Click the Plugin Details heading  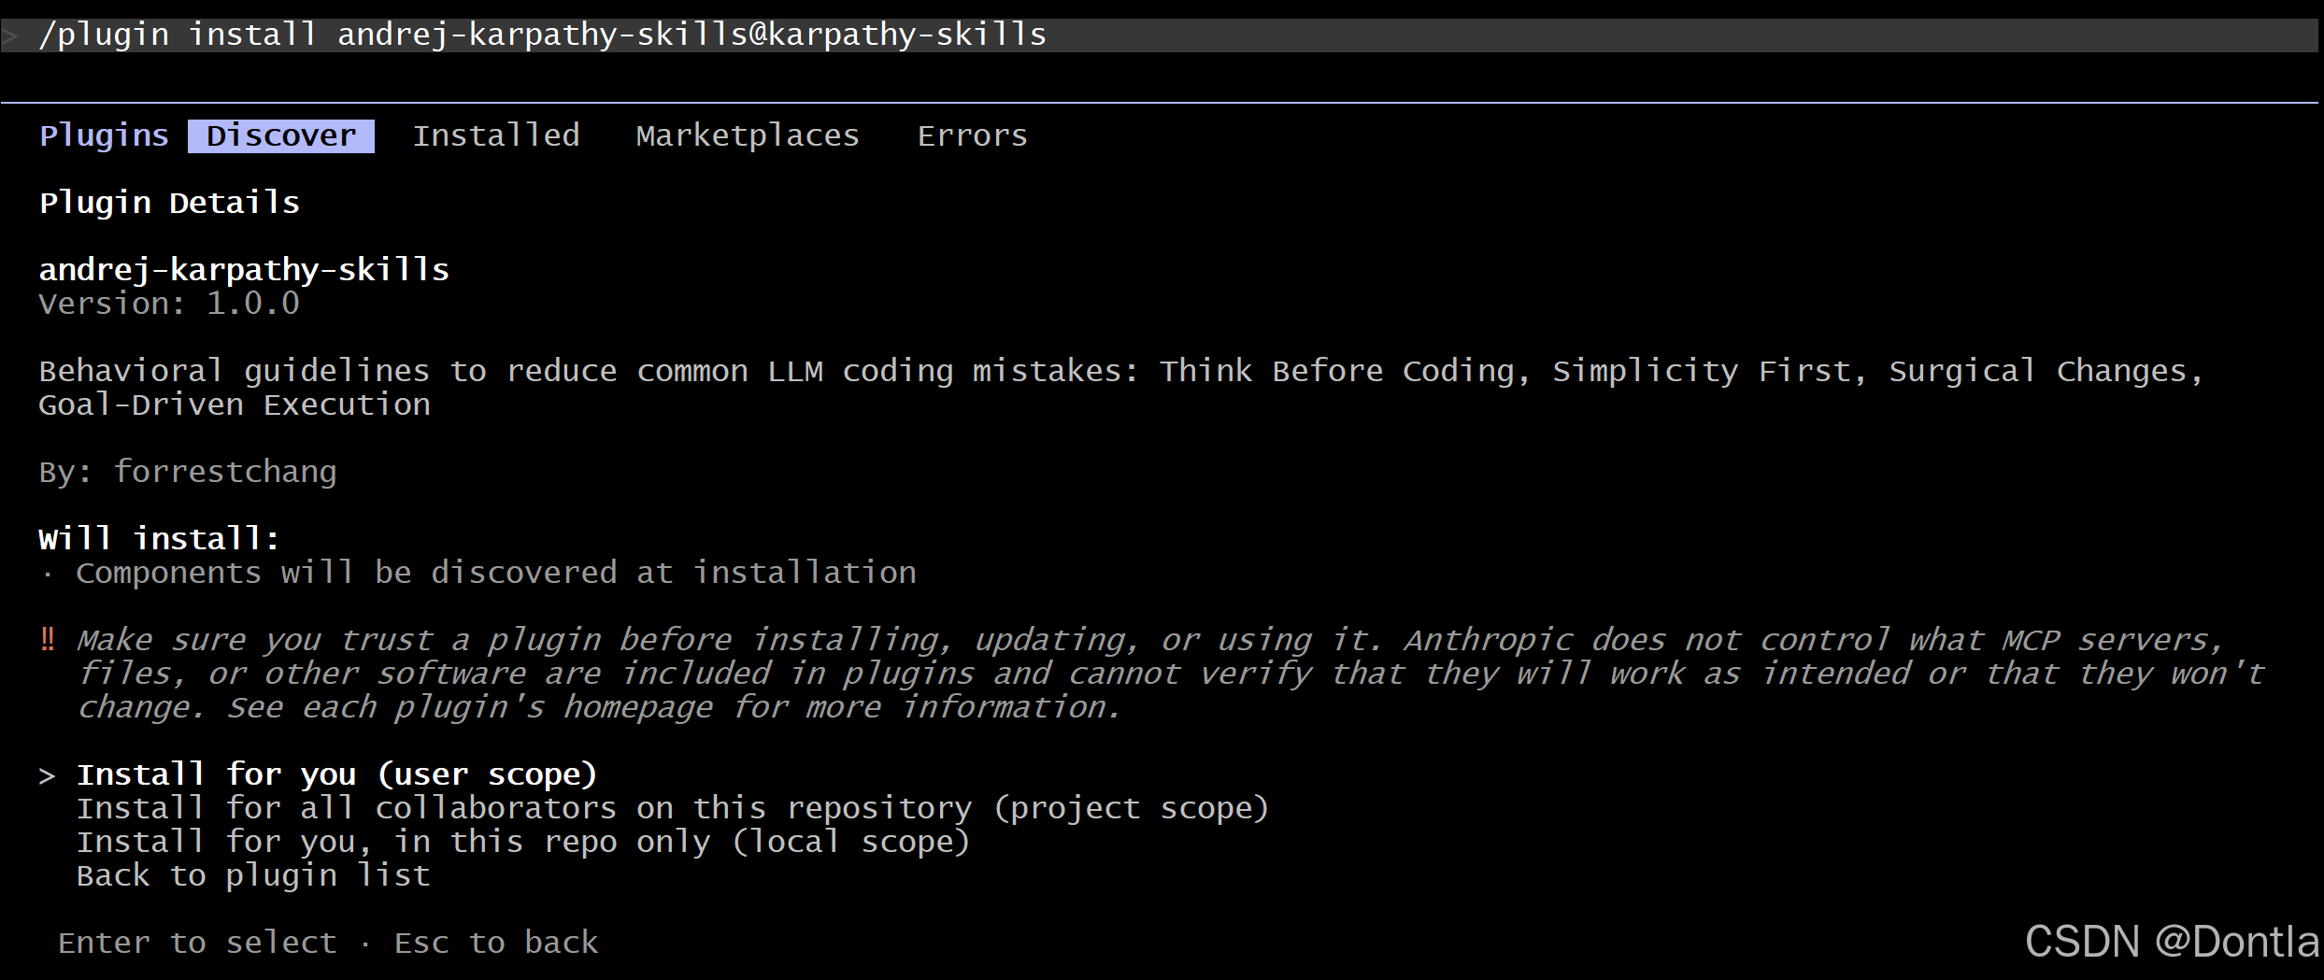[169, 203]
